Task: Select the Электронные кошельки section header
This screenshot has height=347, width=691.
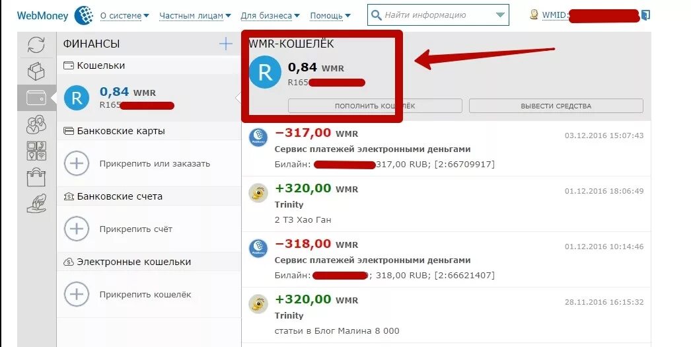Action: click(x=149, y=262)
